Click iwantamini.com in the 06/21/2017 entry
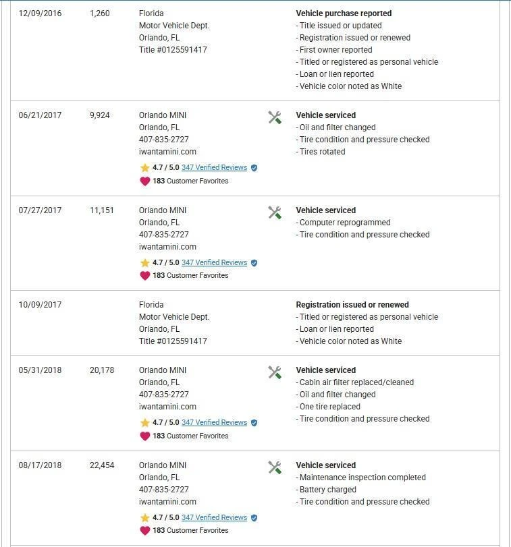 (x=167, y=152)
